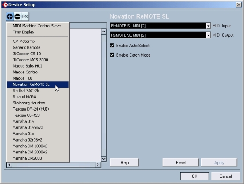
Task: Choose Radikal SAC-2k device
Action: (38, 91)
